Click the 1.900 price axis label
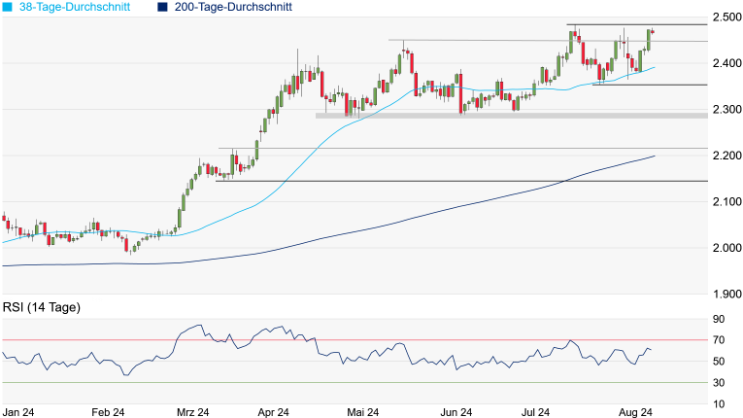The width and height of the screenshot is (743, 418). coord(726,294)
